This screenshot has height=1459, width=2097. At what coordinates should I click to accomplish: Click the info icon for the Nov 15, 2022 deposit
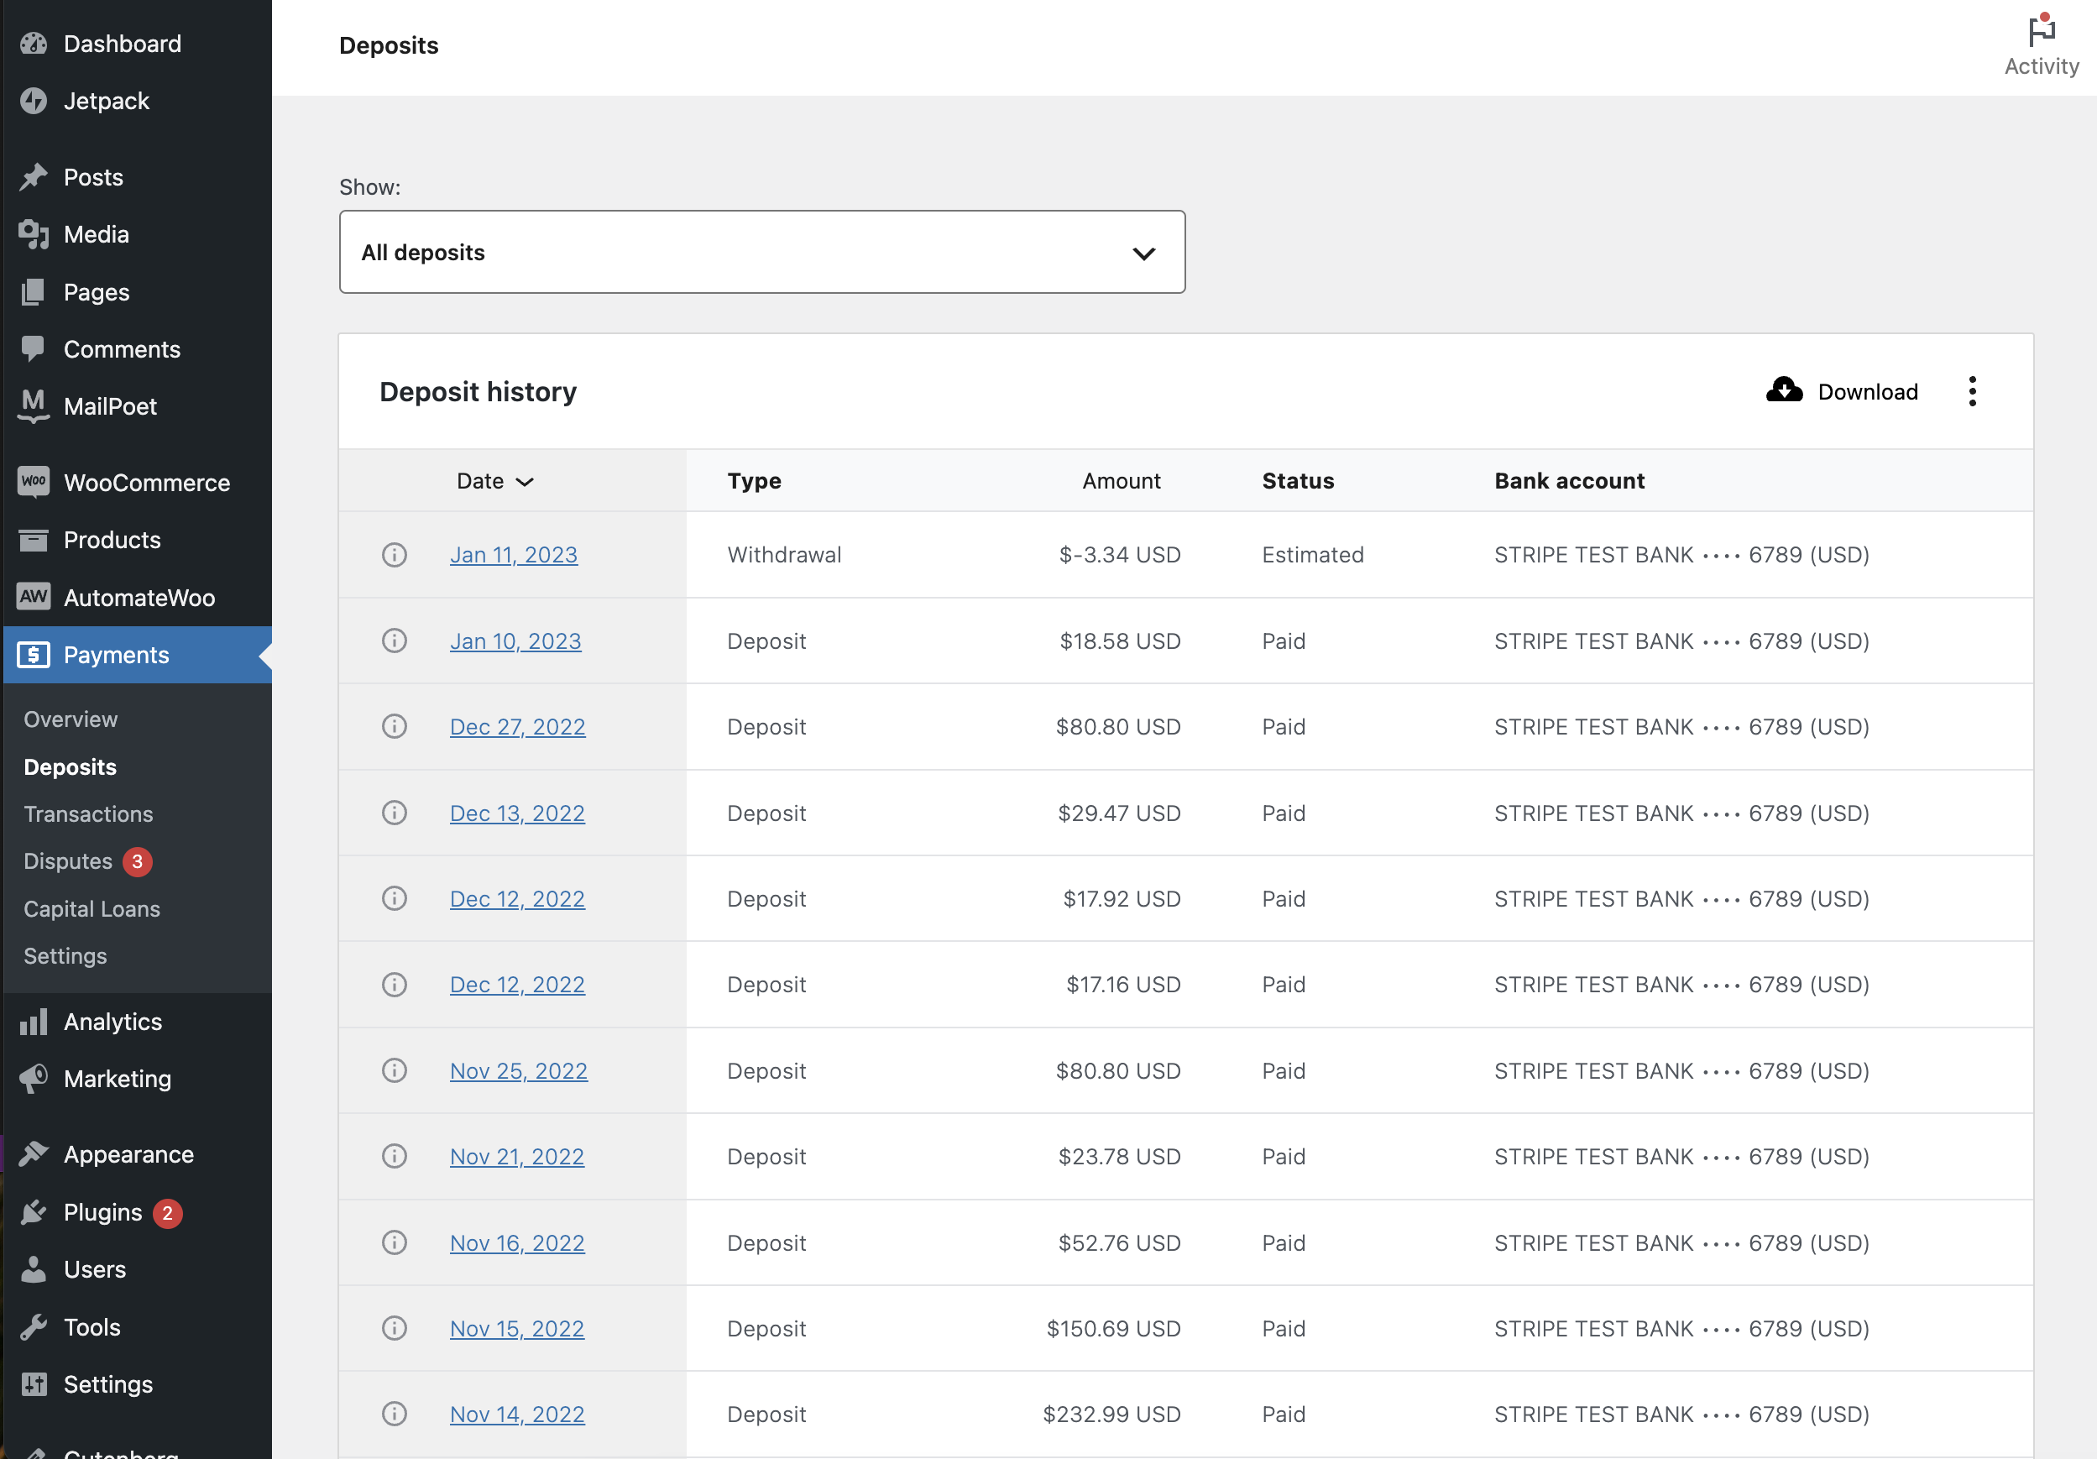click(394, 1328)
